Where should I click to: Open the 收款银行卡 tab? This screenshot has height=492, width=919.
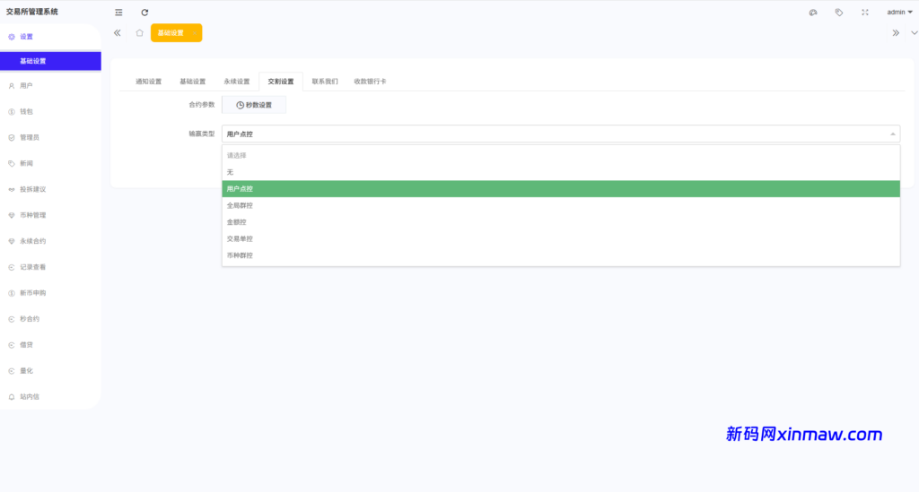(x=370, y=82)
